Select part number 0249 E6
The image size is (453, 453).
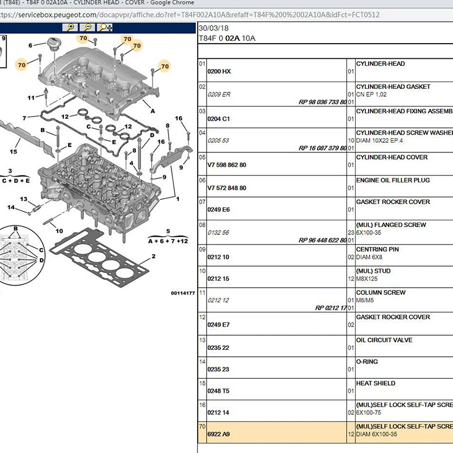219,210
